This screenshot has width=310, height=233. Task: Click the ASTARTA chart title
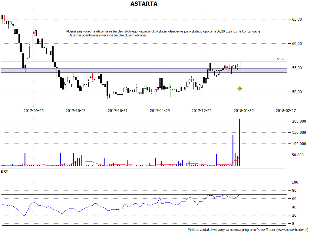point(144,4)
